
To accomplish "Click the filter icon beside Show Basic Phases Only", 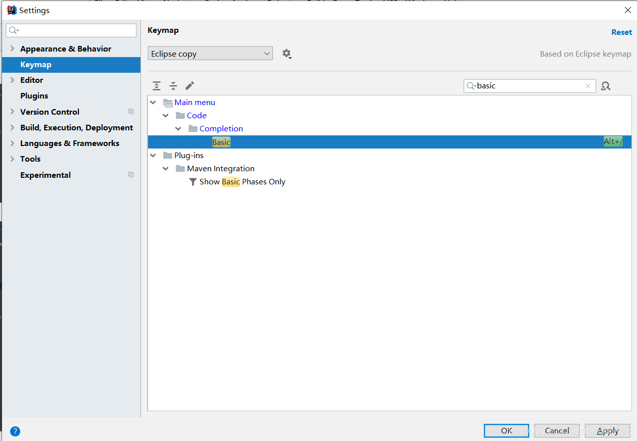I will point(193,182).
